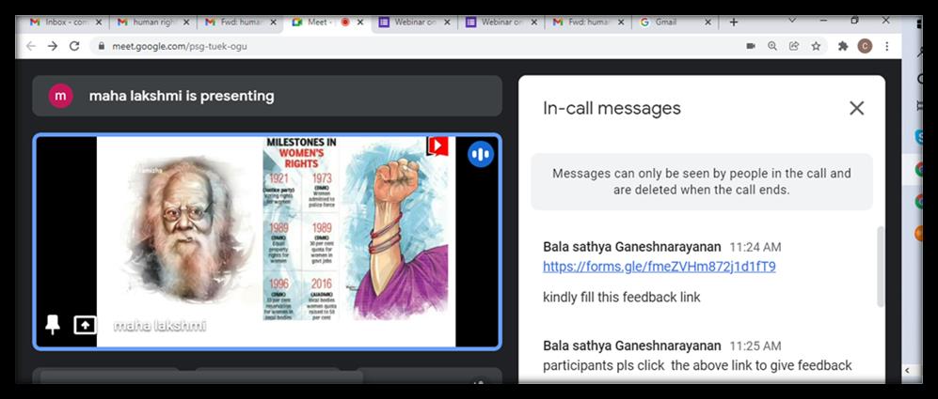938x399 pixels.
Task: Switch to the Meet tab
Action: [327, 23]
